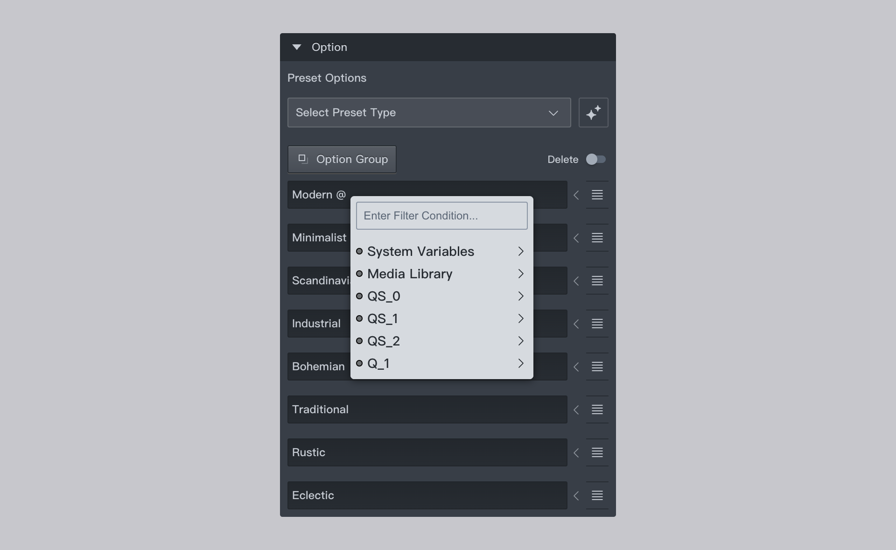Open the QS_2 menu entry
The width and height of the screenshot is (896, 550).
[x=441, y=341]
